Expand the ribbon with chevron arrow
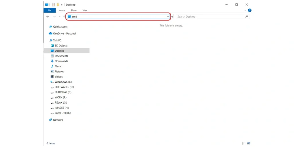This screenshot has height=147, width=295. [x=245, y=10]
